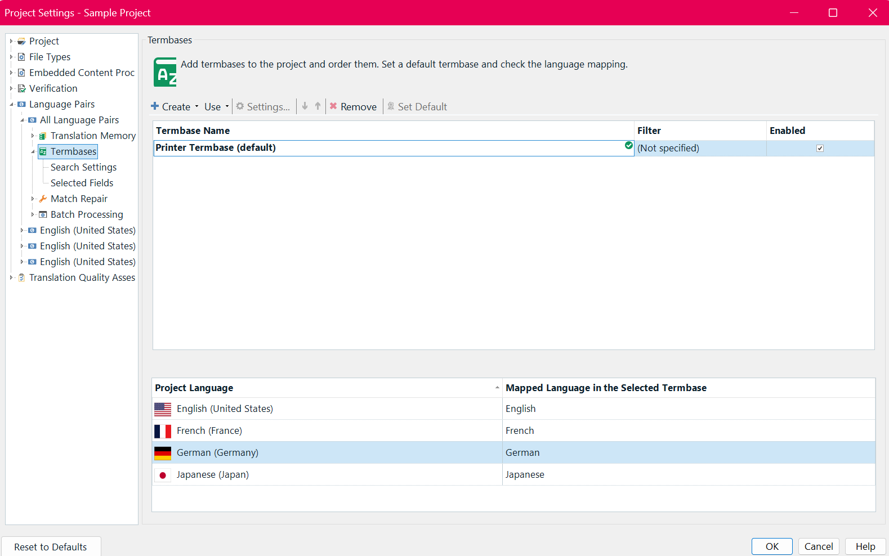
Task: Click the large green AZ termbase icon
Action: click(x=165, y=72)
